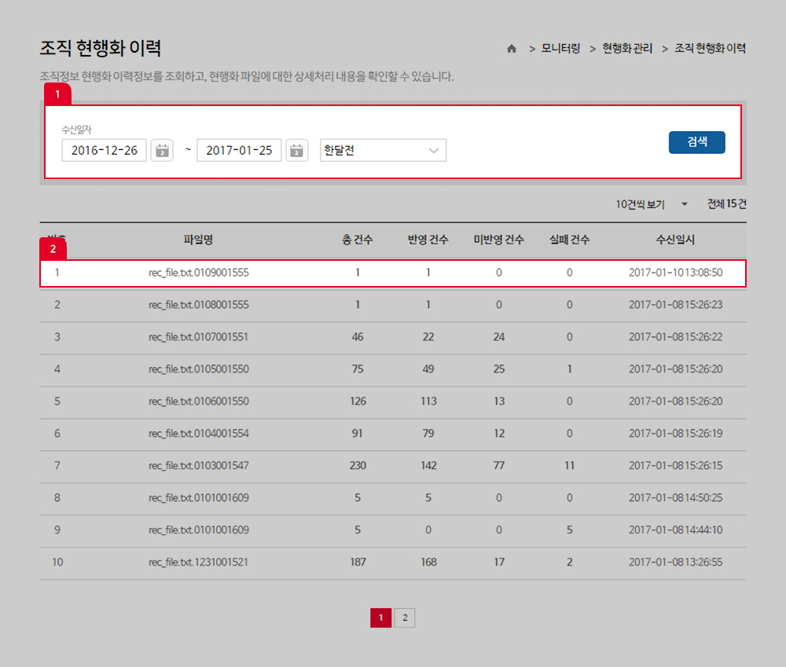Click timestamp 2017-01-08 15:26:22
This screenshot has width=786, height=667.
pos(676,337)
